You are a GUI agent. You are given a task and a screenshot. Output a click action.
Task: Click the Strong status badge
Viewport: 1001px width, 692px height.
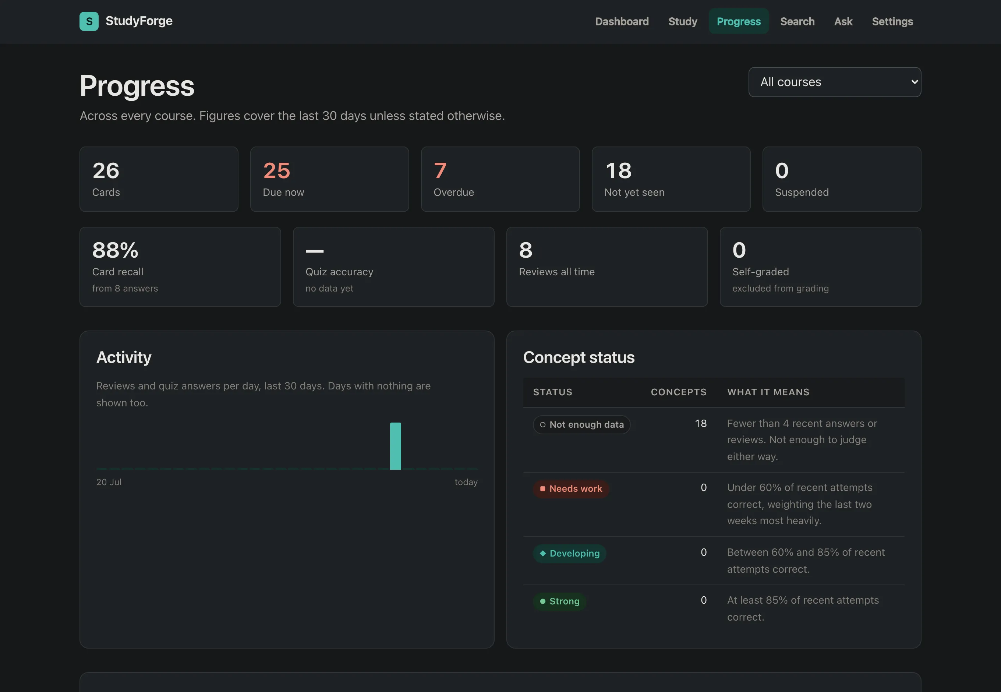pos(560,601)
